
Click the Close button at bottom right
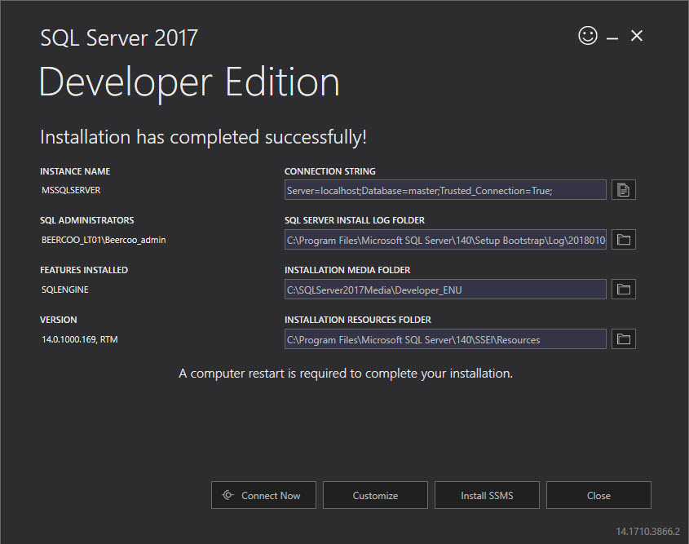(x=598, y=495)
